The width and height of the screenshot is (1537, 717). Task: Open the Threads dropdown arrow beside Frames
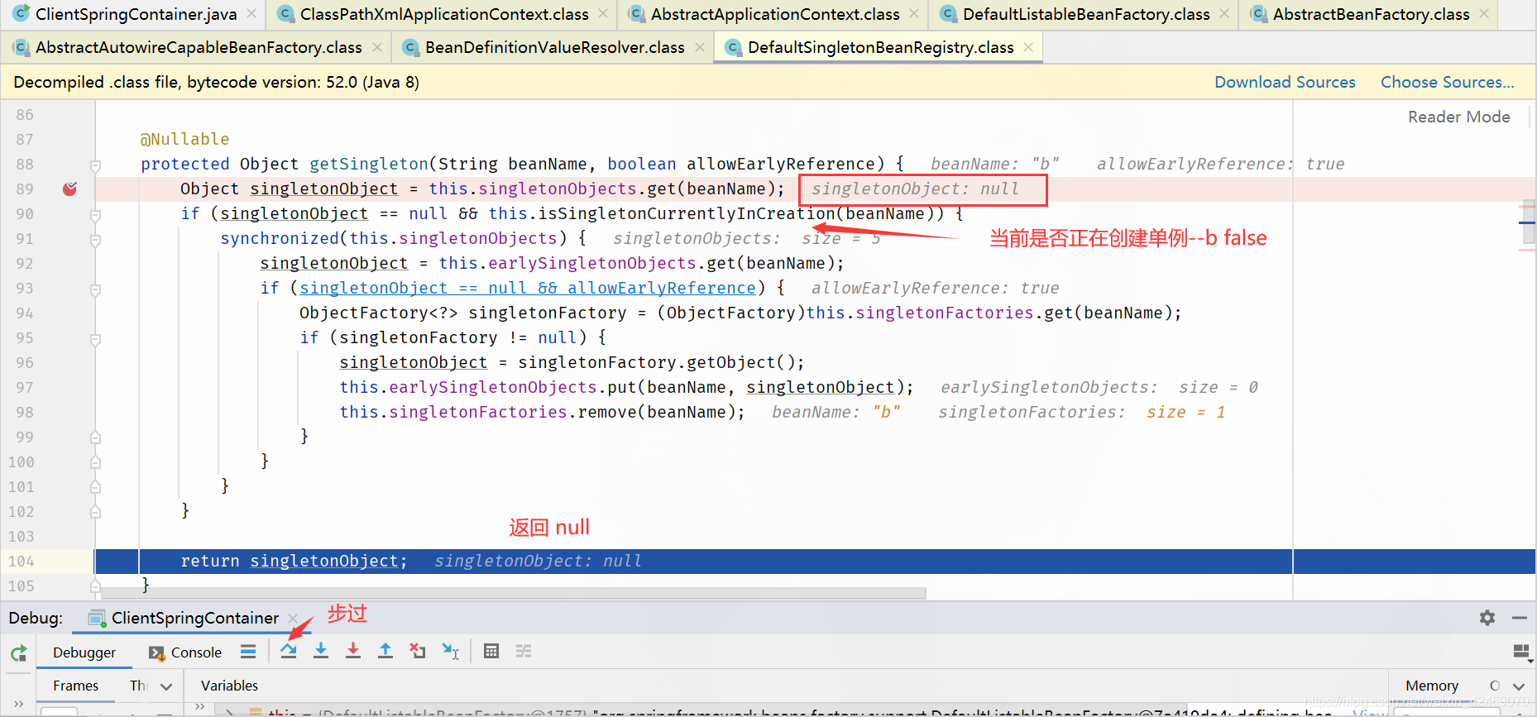pyautogui.click(x=166, y=686)
